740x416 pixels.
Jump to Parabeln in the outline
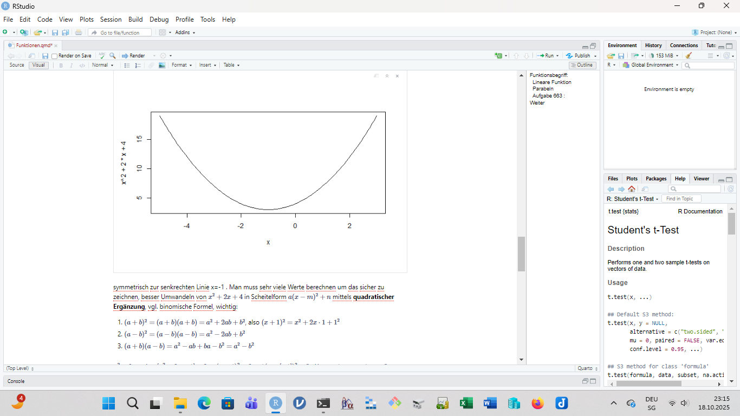pos(543,89)
